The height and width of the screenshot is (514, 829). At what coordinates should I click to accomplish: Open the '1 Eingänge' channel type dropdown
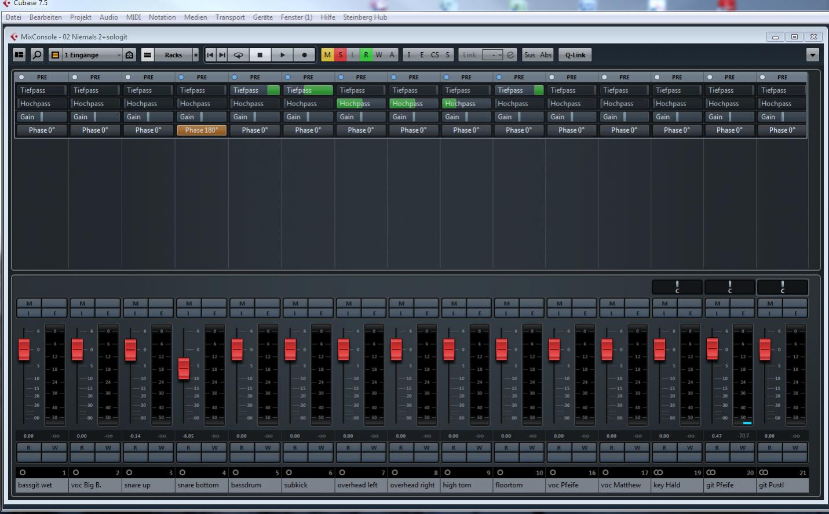93,55
